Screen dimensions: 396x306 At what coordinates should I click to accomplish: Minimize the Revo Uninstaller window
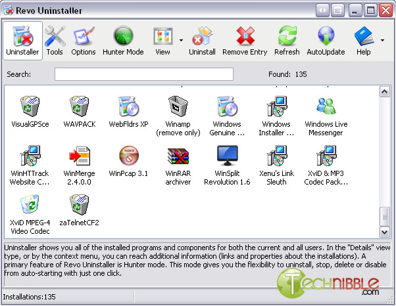pyautogui.click(x=355, y=11)
